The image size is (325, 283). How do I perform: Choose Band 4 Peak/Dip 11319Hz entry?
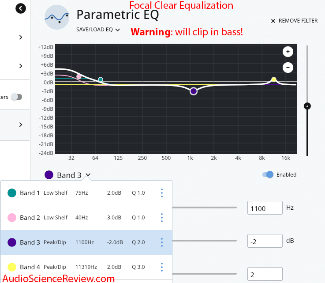click(86, 267)
